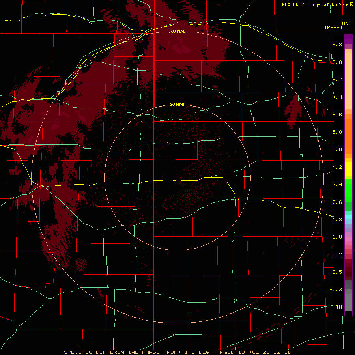Click the 2.6 value on the color scale

click(x=337, y=202)
